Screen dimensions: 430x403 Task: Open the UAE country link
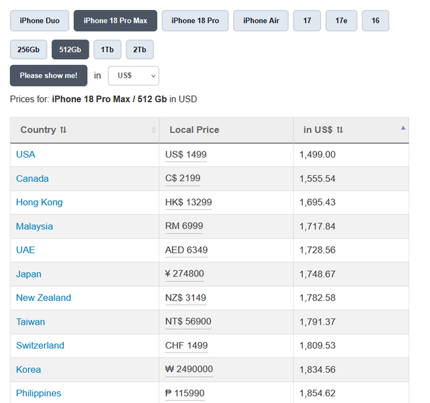[x=26, y=250]
